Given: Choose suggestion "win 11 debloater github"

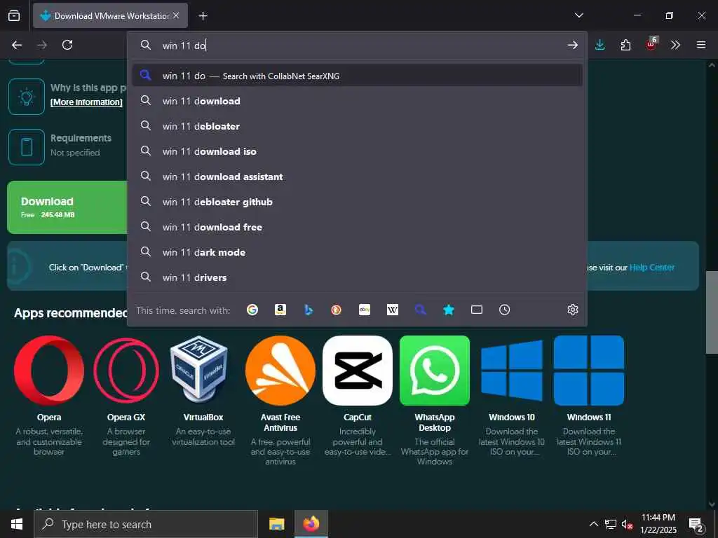Looking at the screenshot, I should click(x=357, y=202).
